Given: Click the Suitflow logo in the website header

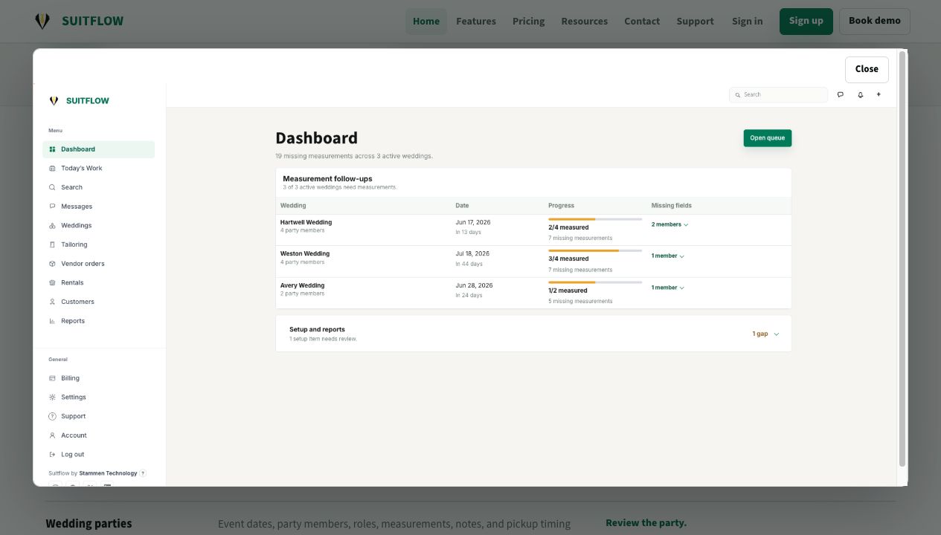Looking at the screenshot, I should (x=79, y=21).
